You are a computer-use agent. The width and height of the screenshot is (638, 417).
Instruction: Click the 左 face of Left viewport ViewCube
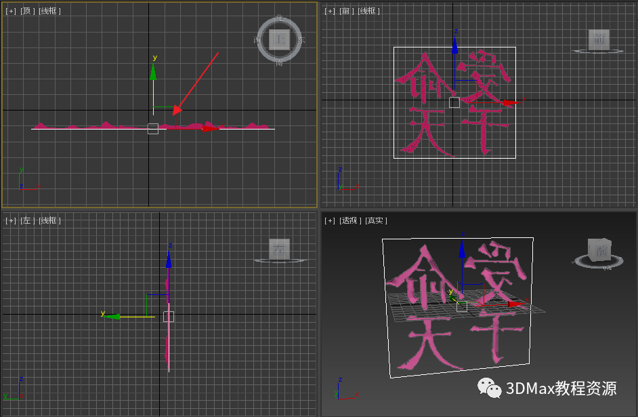[280, 249]
